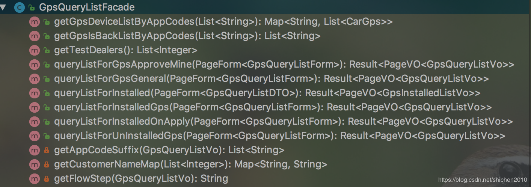Screen dimensions: 531x187
Task: Click the private lock icon beside getAppCodeSuffix
Action: point(47,151)
